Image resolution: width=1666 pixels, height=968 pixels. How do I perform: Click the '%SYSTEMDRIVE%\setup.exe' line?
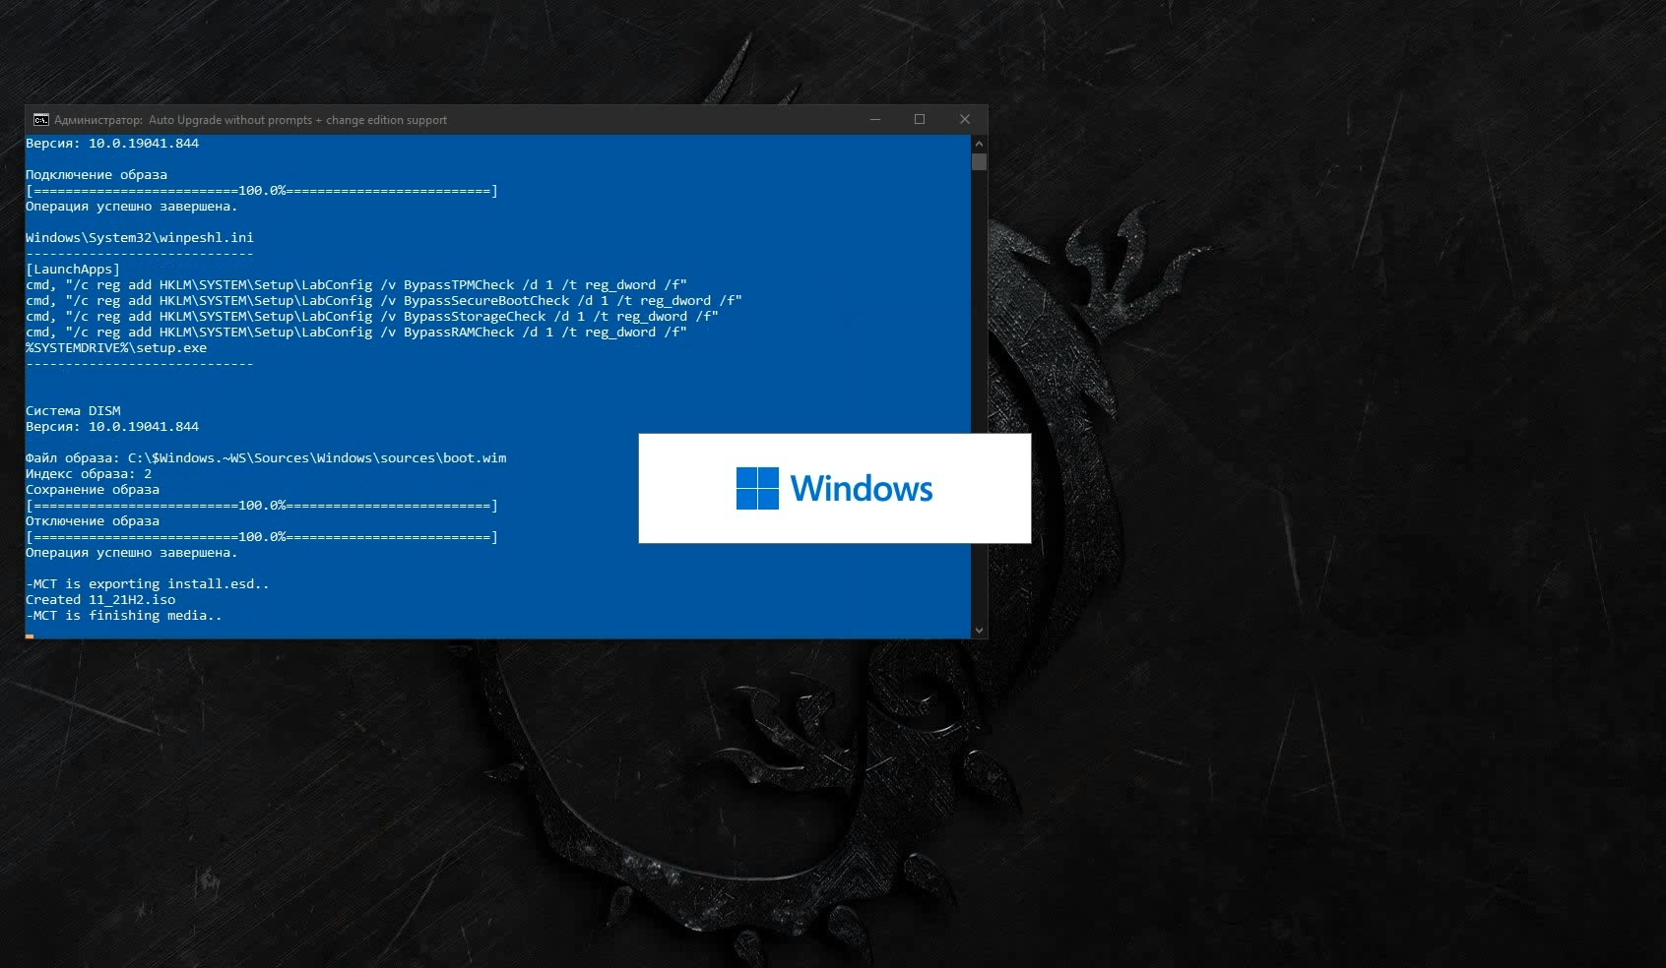(x=116, y=348)
